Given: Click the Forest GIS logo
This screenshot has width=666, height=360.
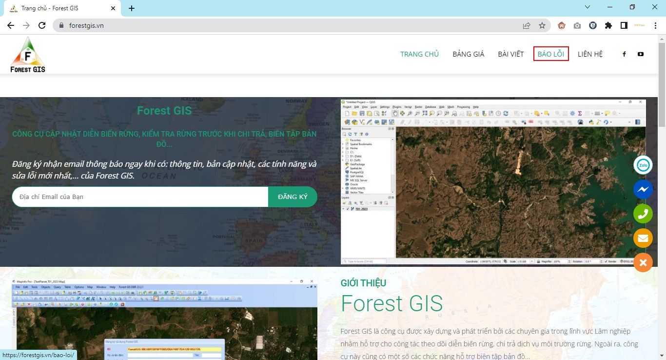Looking at the screenshot, I should (x=28, y=55).
